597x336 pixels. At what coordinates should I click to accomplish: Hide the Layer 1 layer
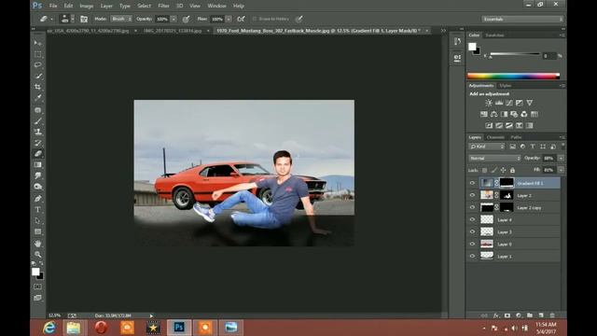[x=473, y=257]
